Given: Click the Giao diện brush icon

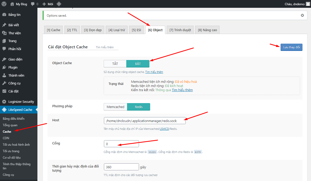Looking at the screenshot, I should click(4, 59).
